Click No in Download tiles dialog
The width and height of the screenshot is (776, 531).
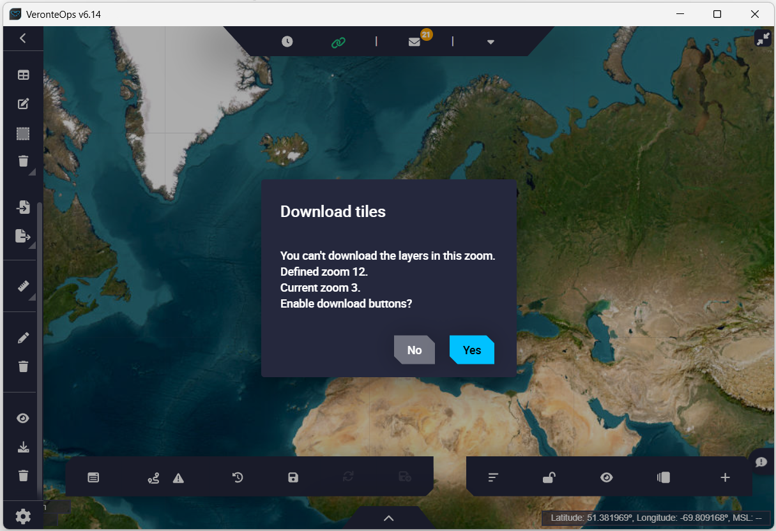(x=415, y=350)
